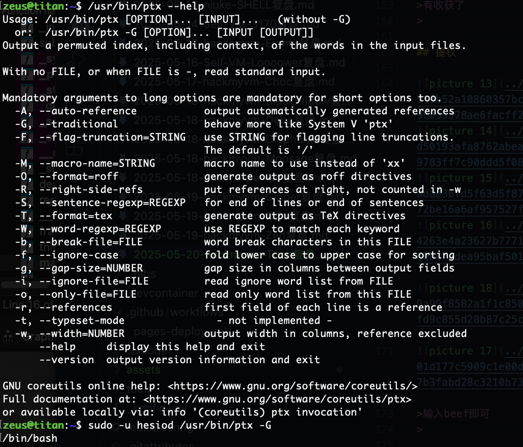Click the sudo -u hesiod command line

[x=179, y=425]
